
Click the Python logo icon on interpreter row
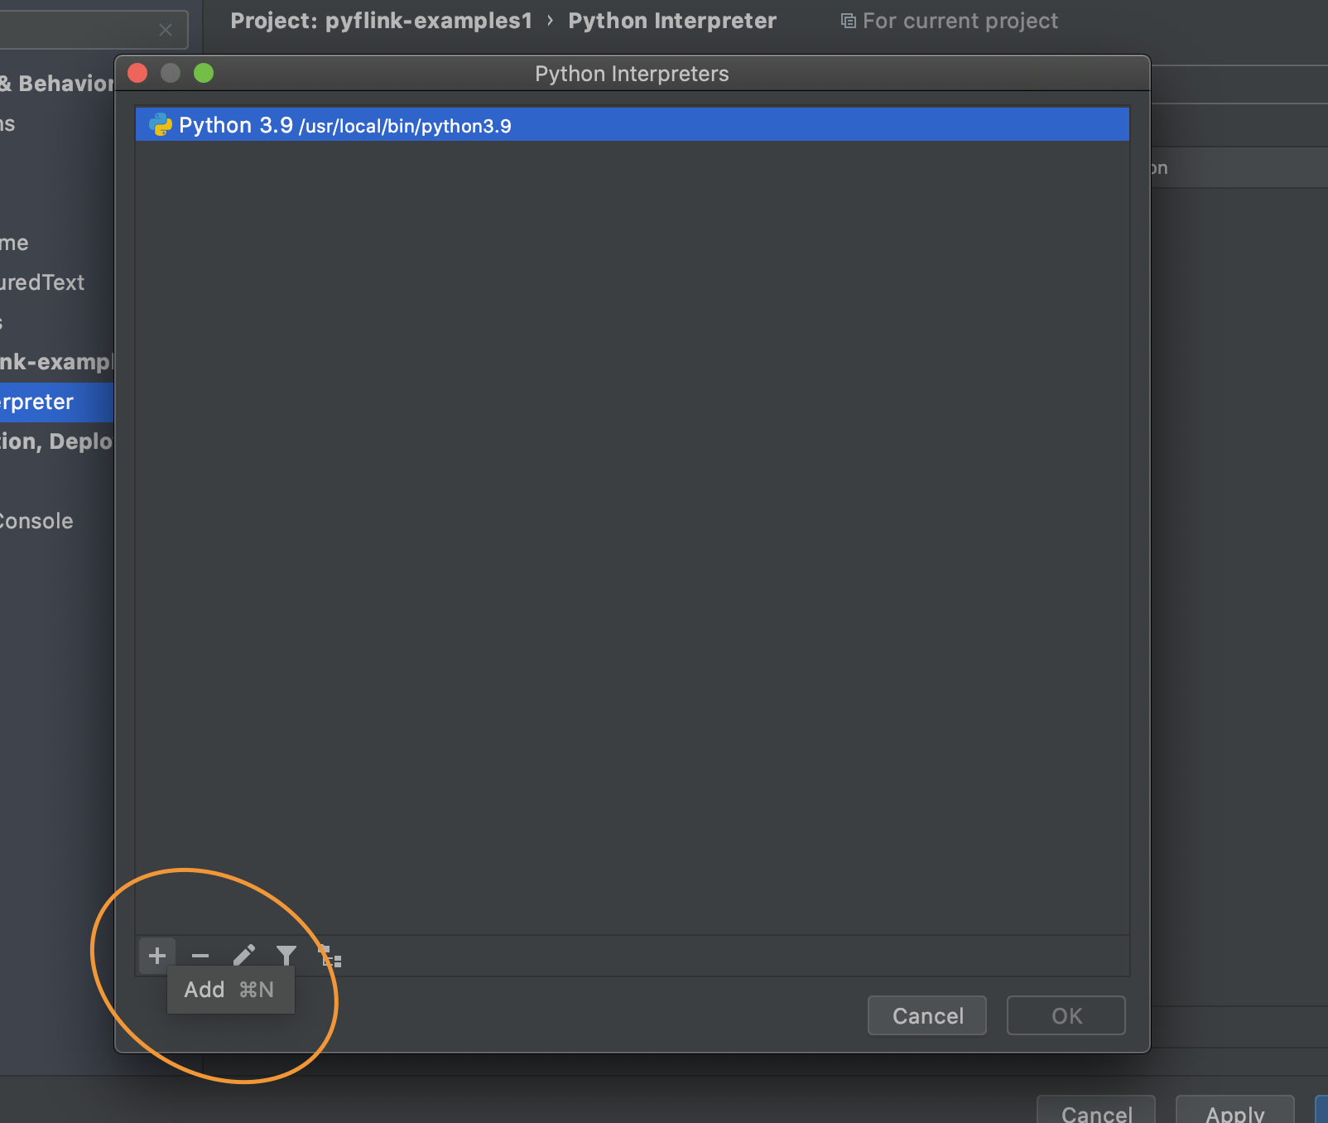[x=160, y=125]
